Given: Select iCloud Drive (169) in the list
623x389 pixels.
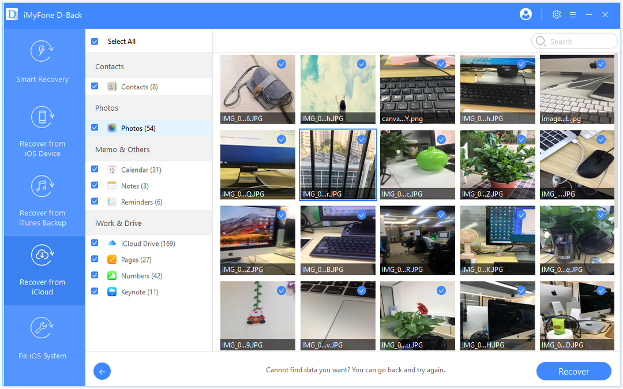Looking at the screenshot, I should tap(148, 244).
